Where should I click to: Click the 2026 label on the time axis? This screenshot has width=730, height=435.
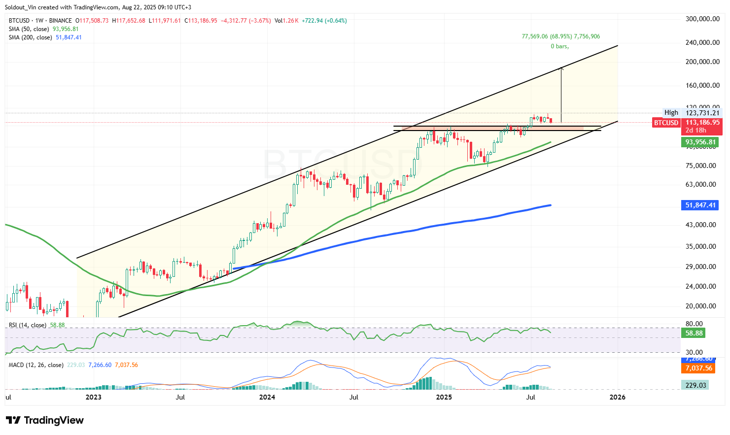click(618, 397)
